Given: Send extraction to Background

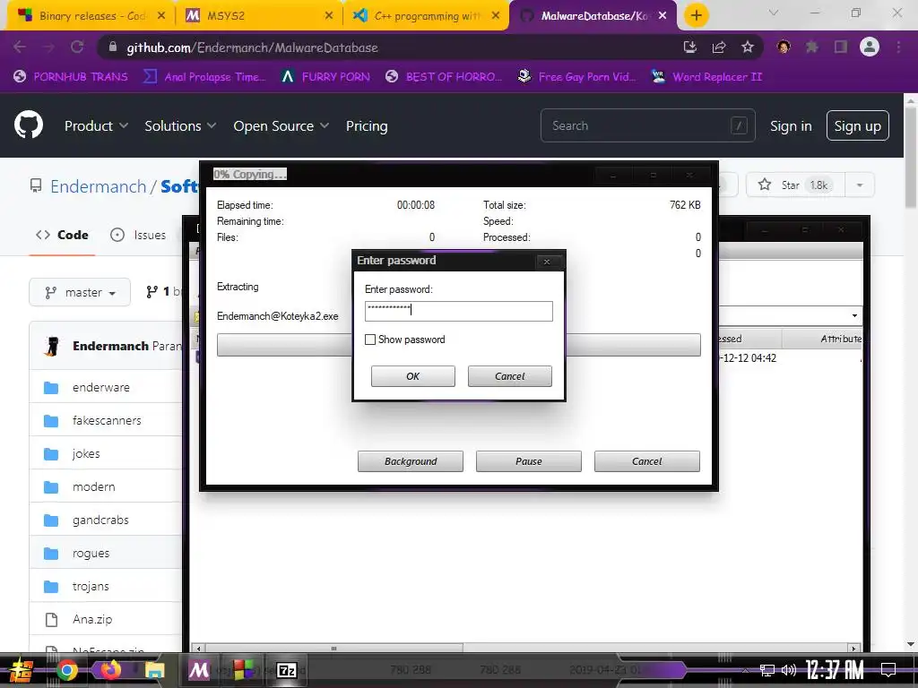Looking at the screenshot, I should point(411,461).
